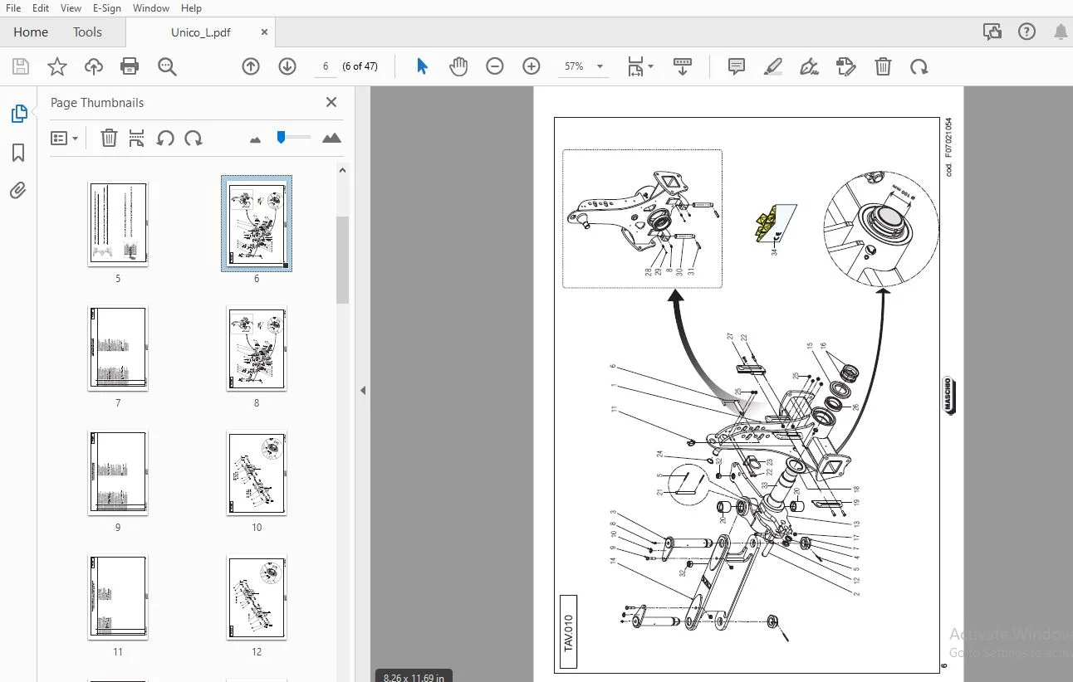Select the page 8 thumbnail
This screenshot has height=682, width=1073.
(x=257, y=348)
